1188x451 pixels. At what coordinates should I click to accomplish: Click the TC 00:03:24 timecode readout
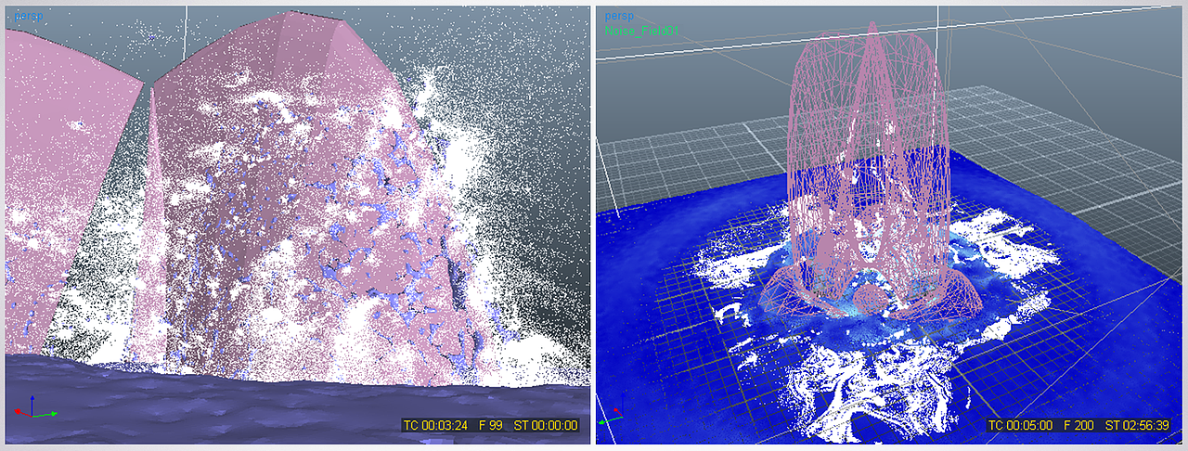(x=435, y=426)
